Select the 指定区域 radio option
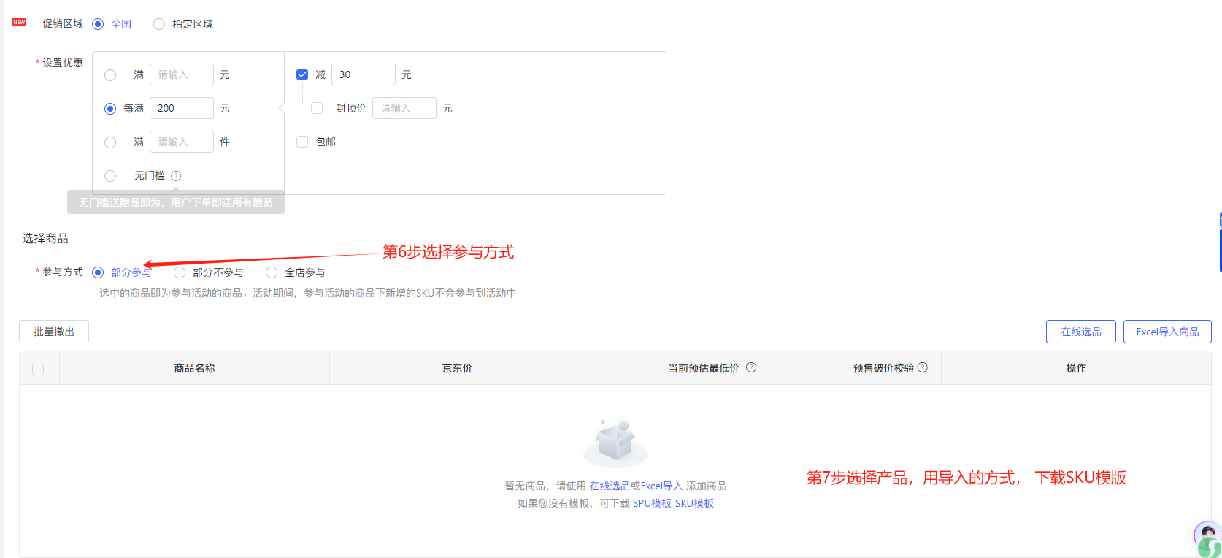 159,24
